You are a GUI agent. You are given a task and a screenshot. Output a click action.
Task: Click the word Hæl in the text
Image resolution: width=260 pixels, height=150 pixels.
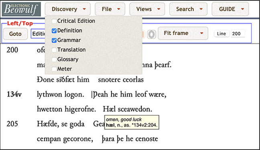109,109
